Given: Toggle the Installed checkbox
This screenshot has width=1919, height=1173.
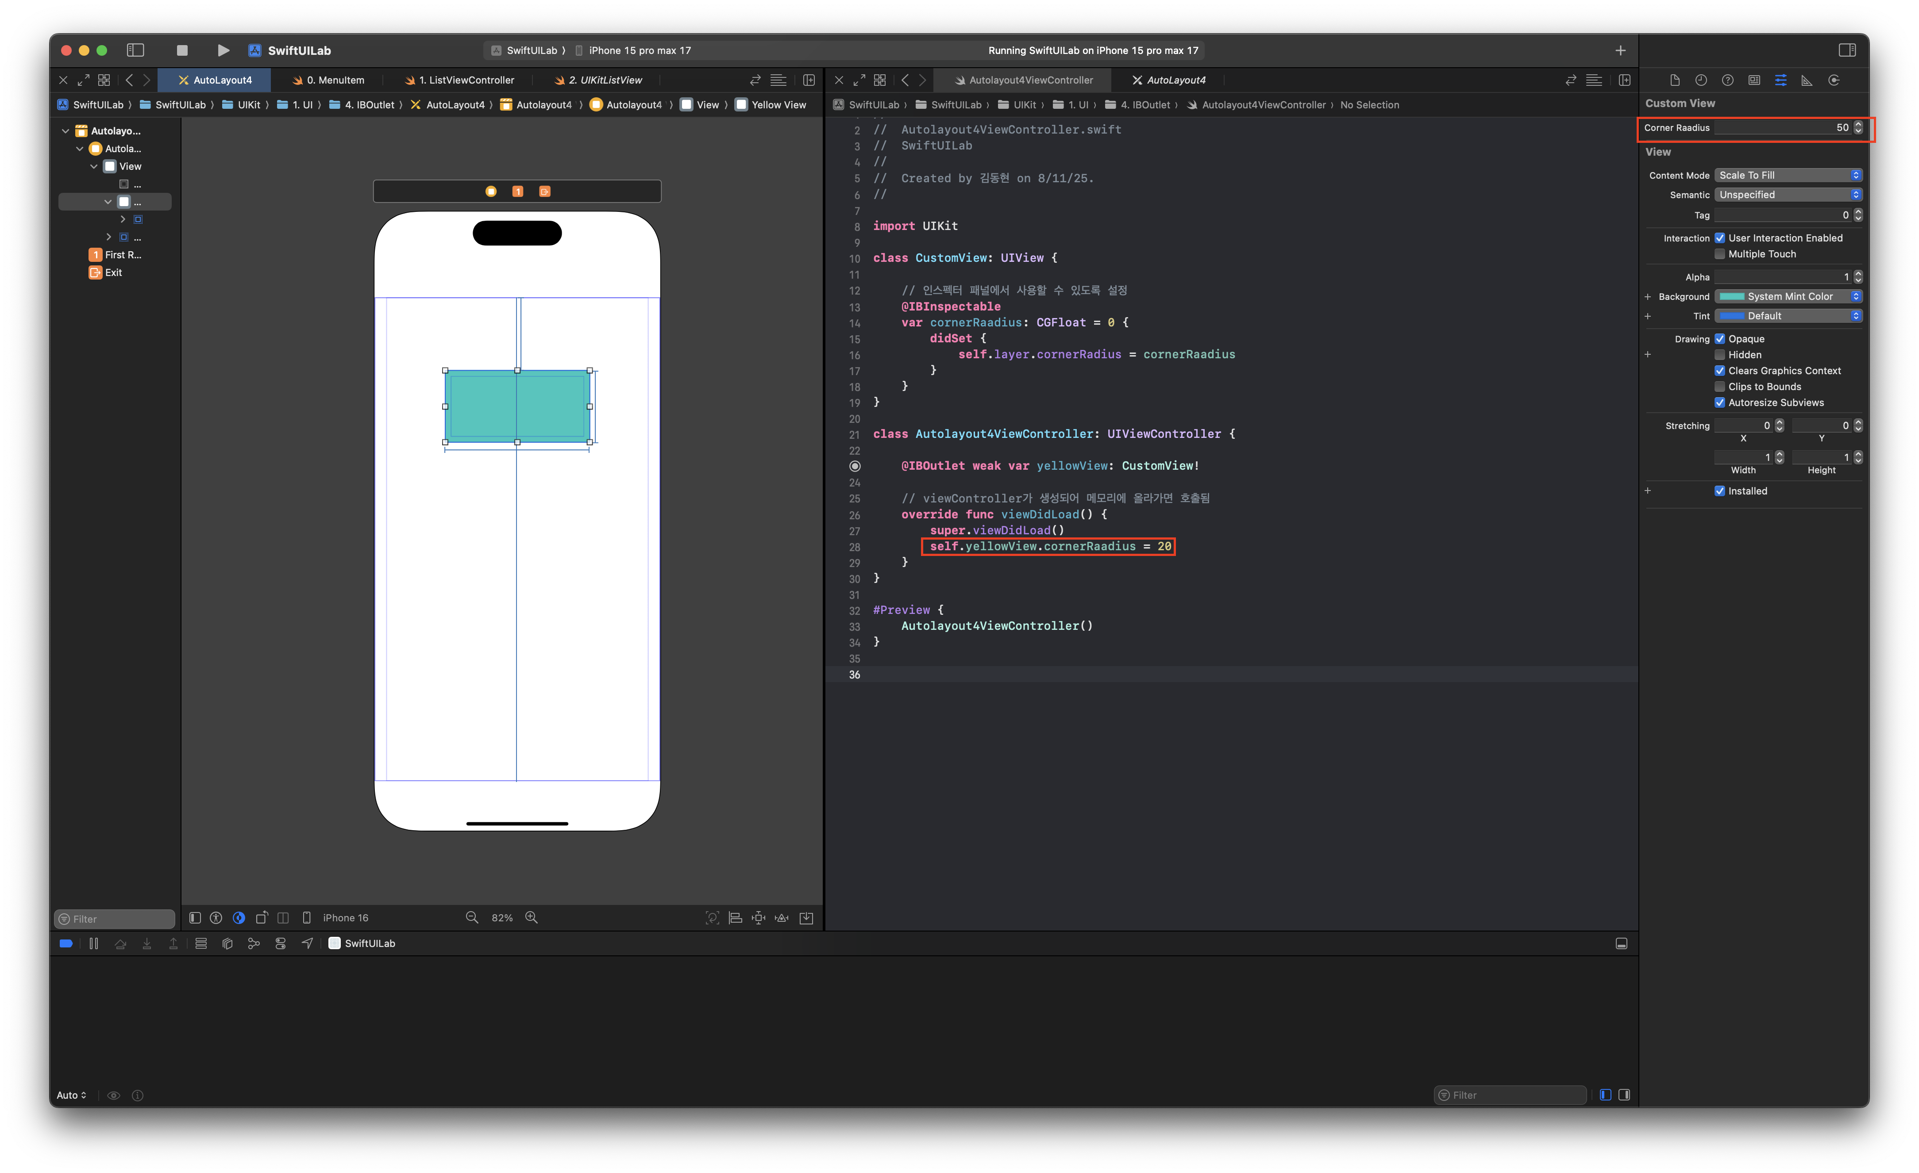Looking at the screenshot, I should pyautogui.click(x=1720, y=491).
